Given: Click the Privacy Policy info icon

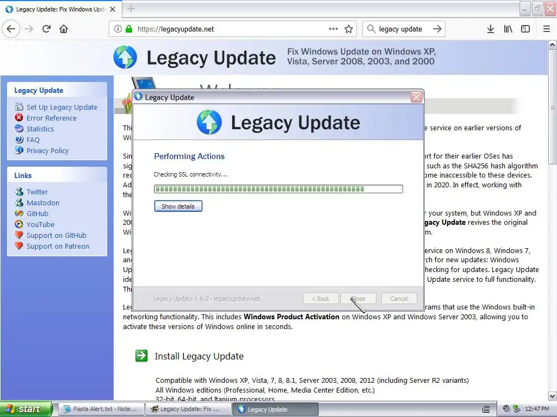Looking at the screenshot, I should 19,150.
